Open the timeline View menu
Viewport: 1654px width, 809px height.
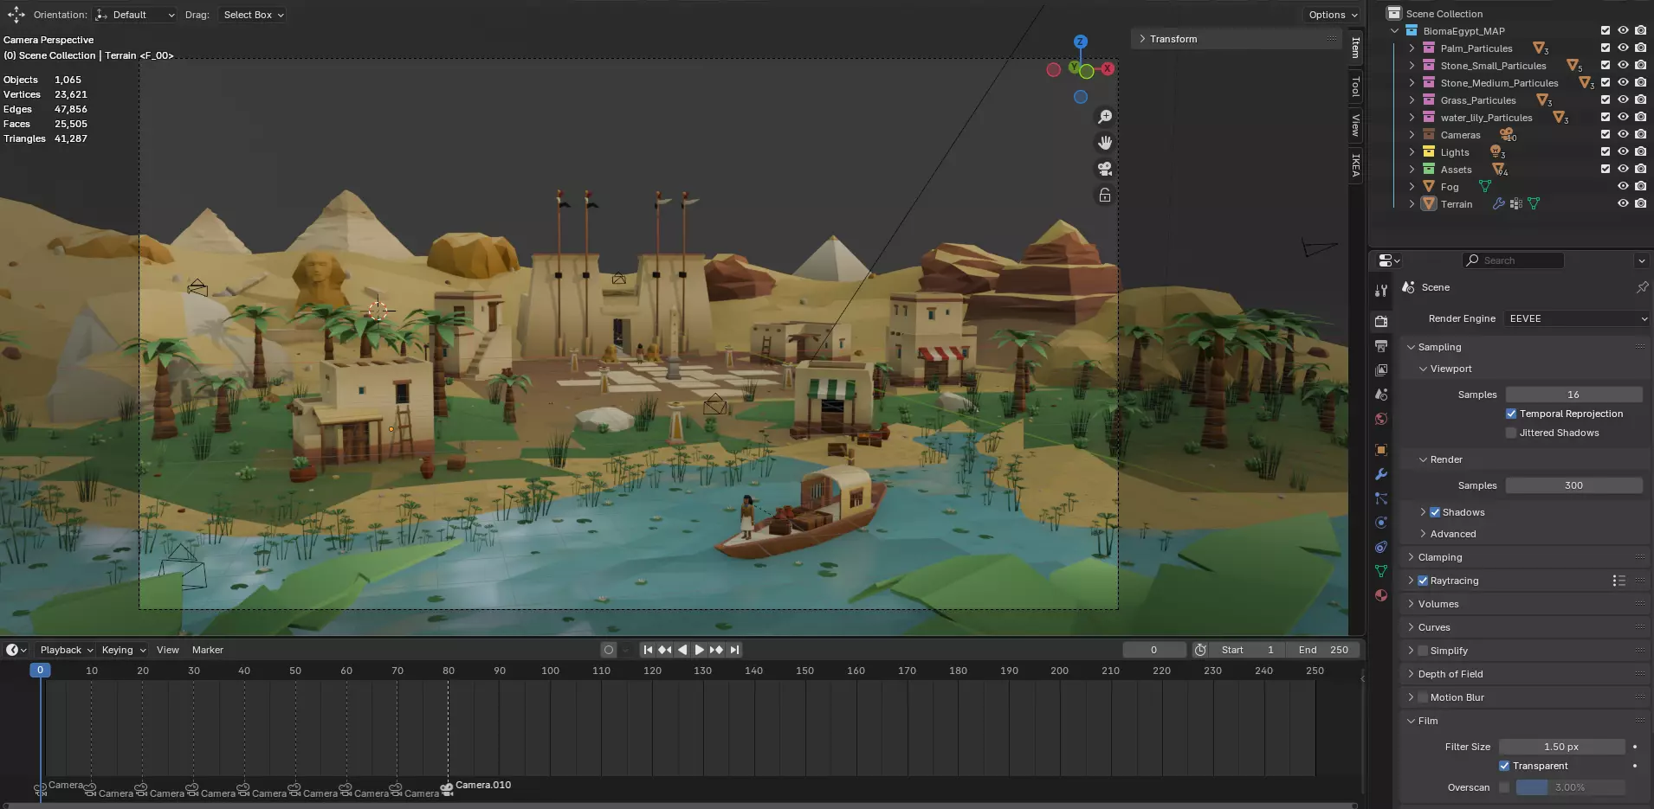[168, 650]
